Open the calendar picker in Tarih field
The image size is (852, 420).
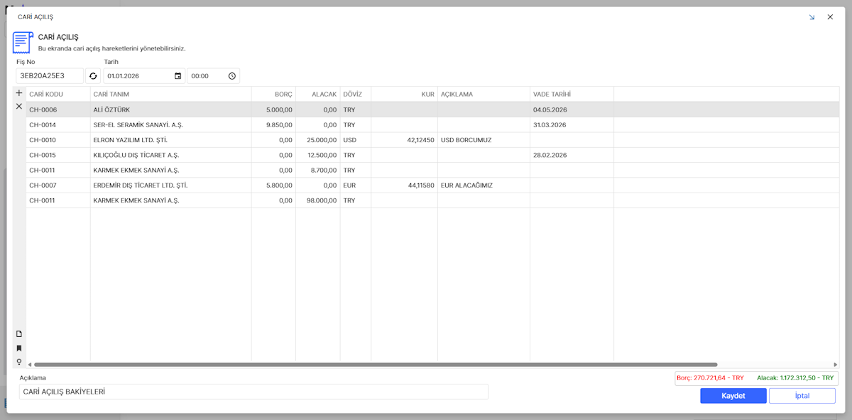click(177, 76)
